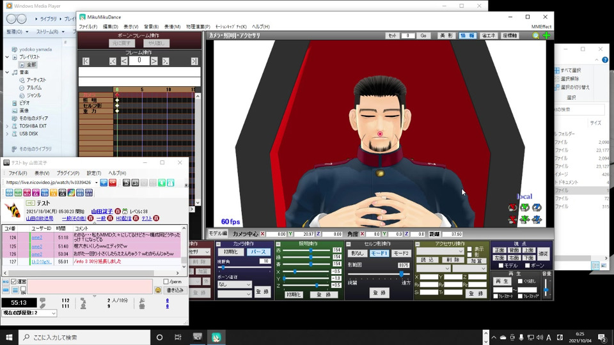Click the 書き込み write button in comment viewer

175,290
